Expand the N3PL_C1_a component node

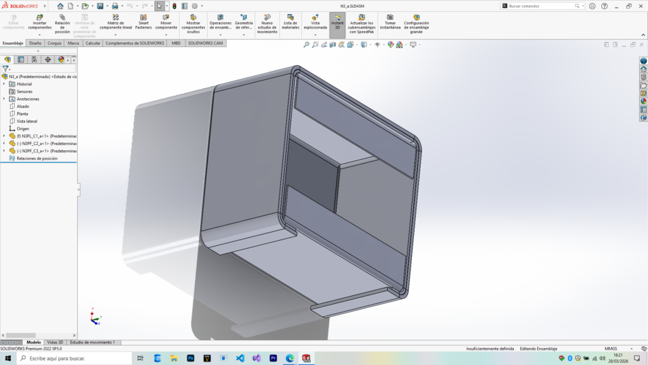point(4,136)
